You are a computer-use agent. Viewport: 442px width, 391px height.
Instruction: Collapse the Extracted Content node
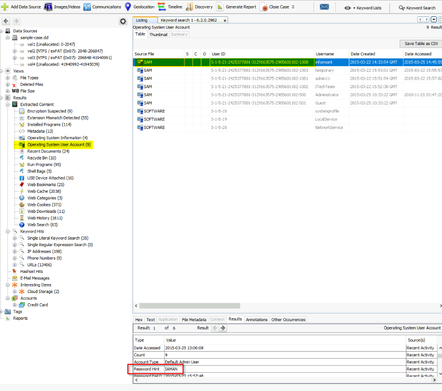coord(7,105)
